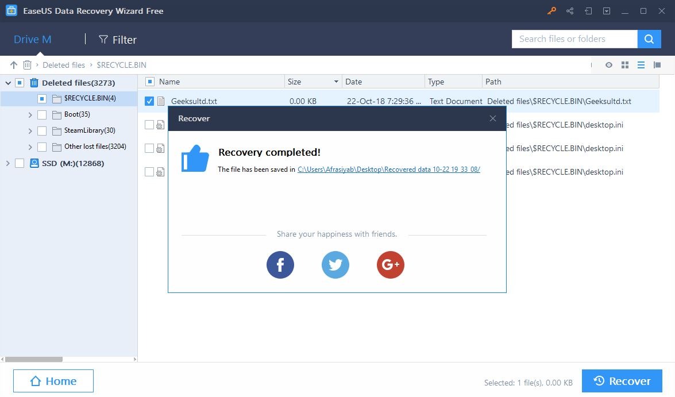Switch to list view icon

pos(641,65)
